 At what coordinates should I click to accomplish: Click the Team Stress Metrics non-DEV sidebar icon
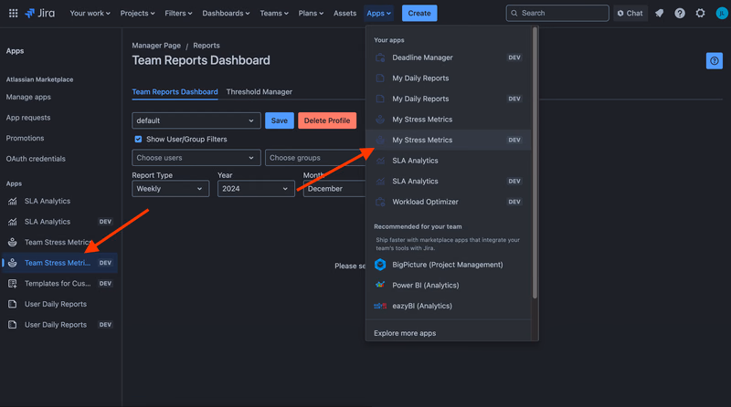tap(13, 242)
